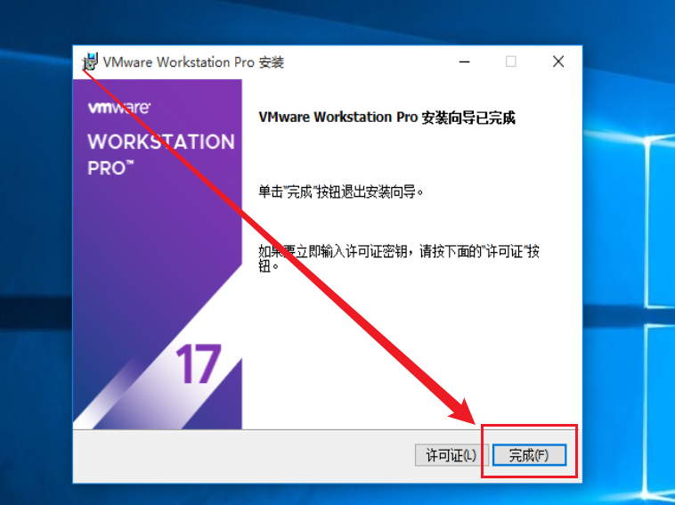Click the vmware logo in purple banner
Screen dimensions: 675x505
(118, 107)
